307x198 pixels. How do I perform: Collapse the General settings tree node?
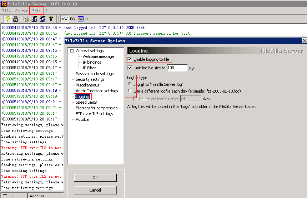point(72,51)
